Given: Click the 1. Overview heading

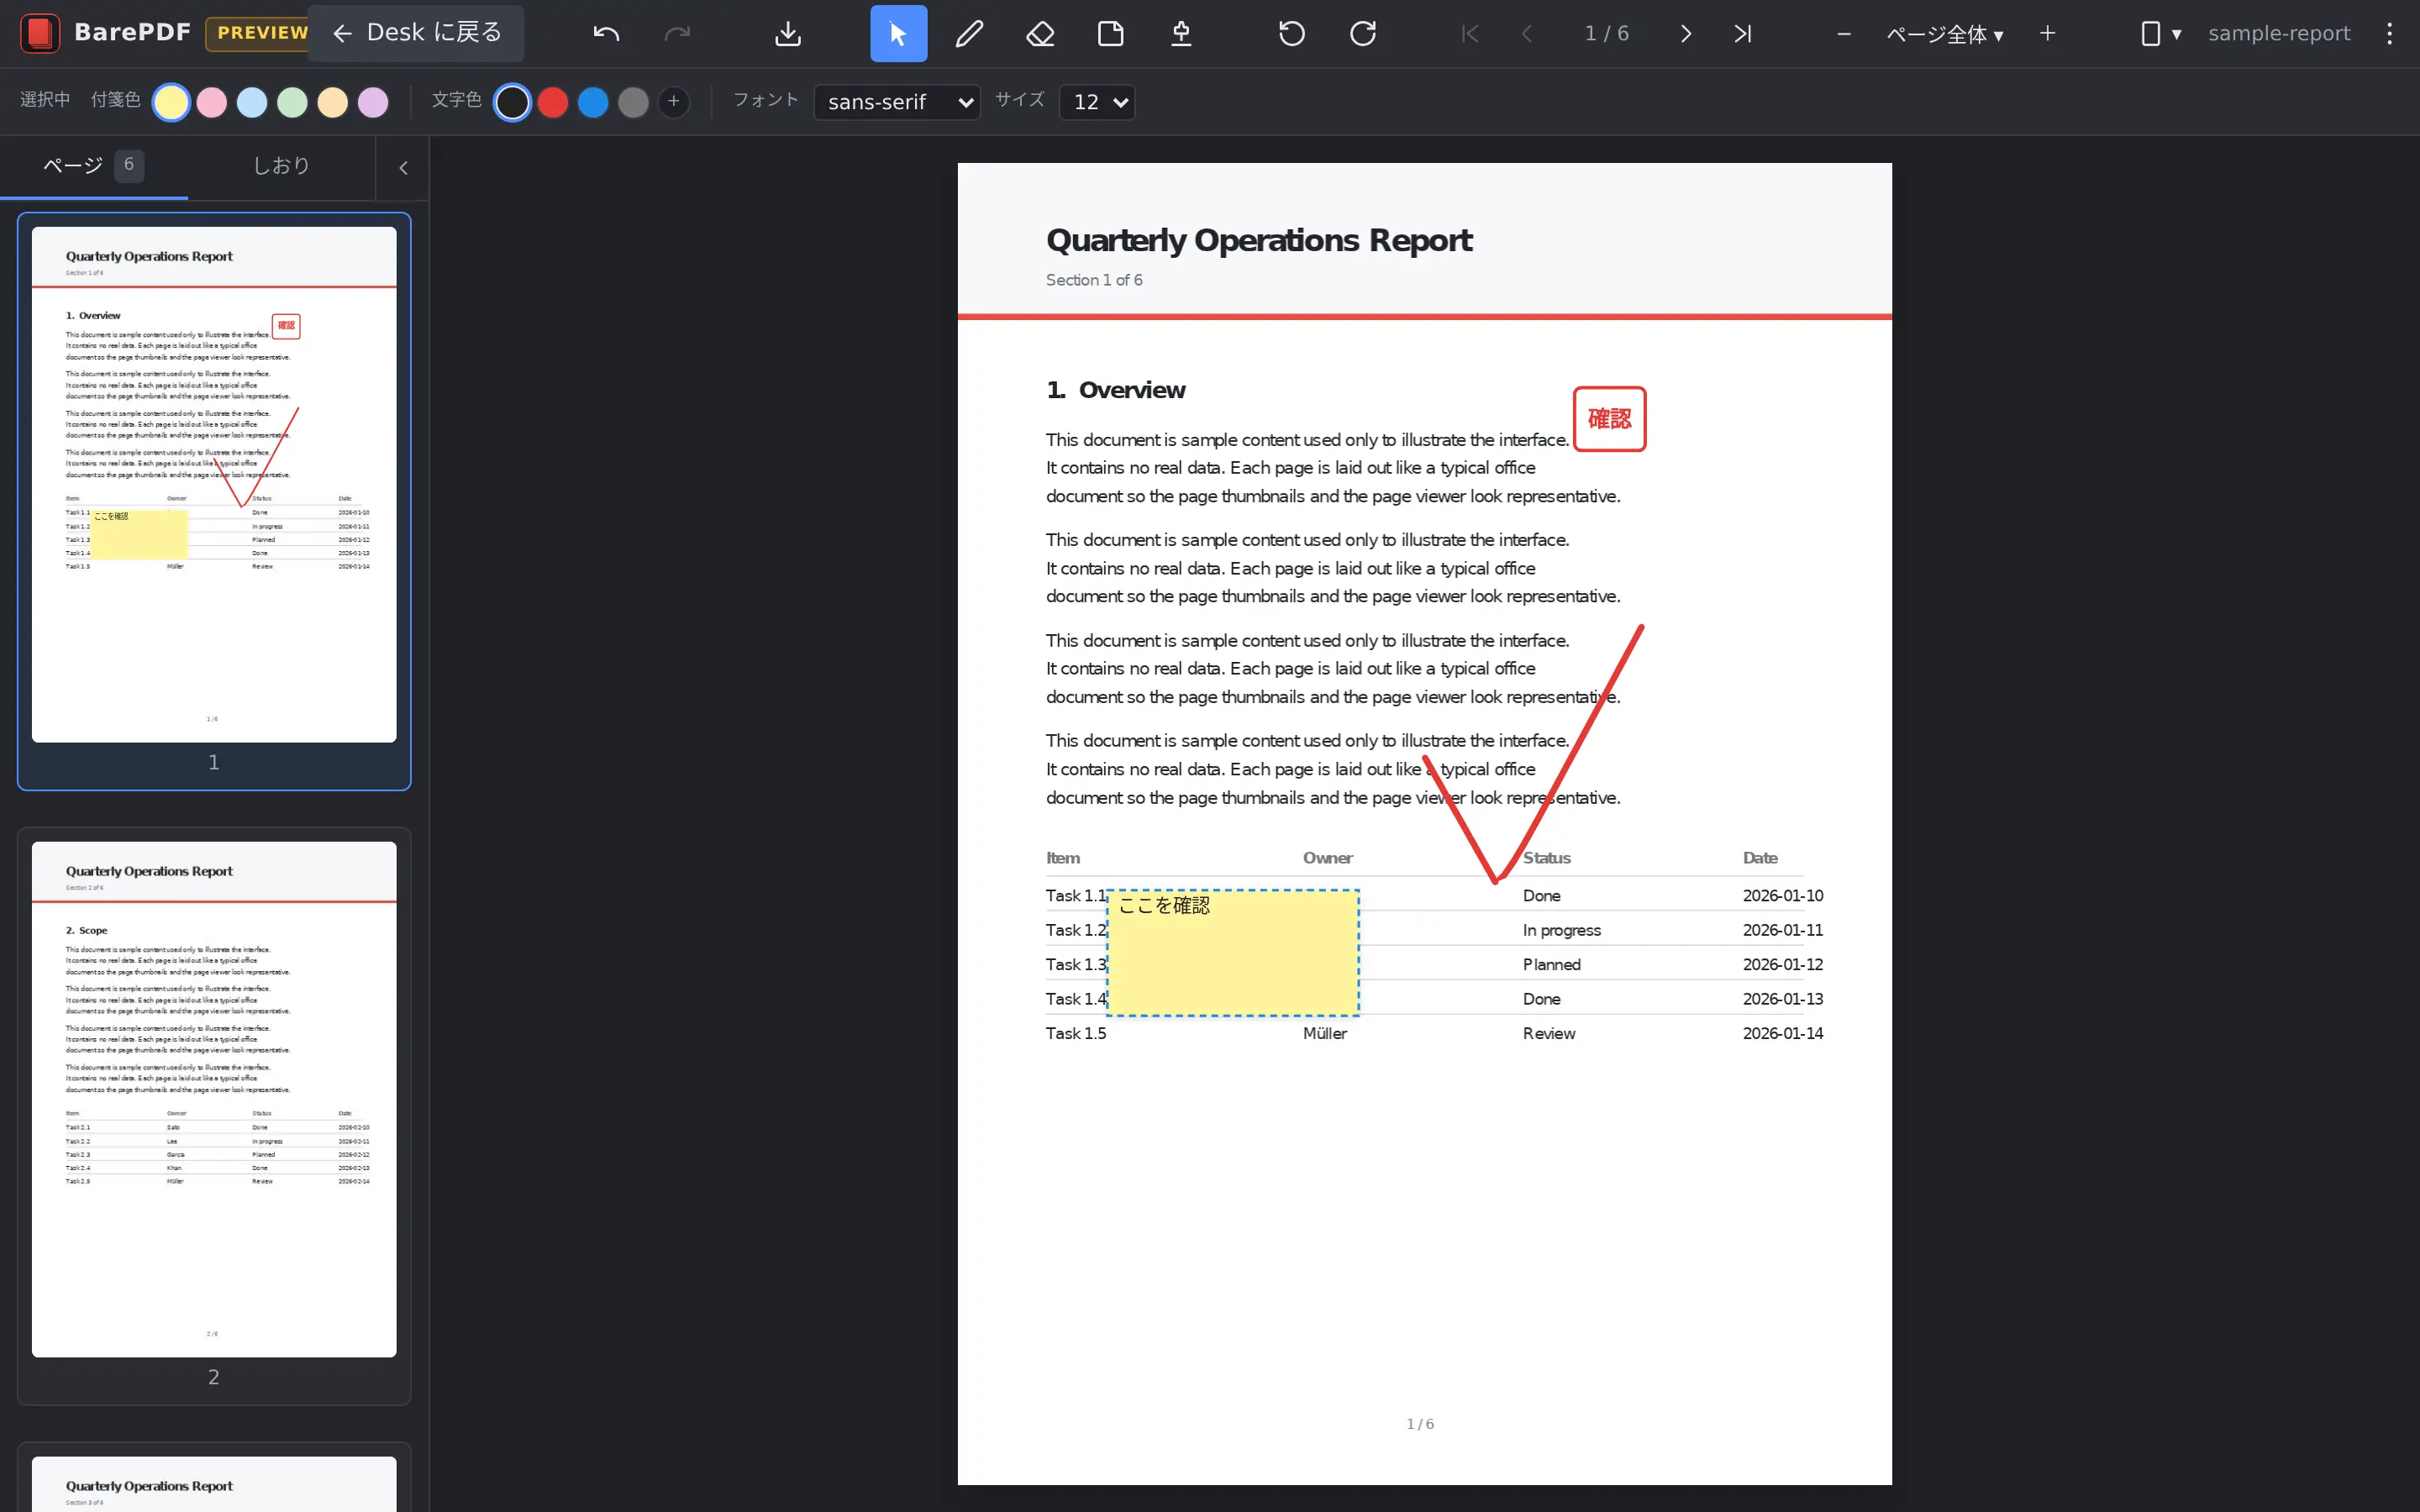Looking at the screenshot, I should 1116,390.
